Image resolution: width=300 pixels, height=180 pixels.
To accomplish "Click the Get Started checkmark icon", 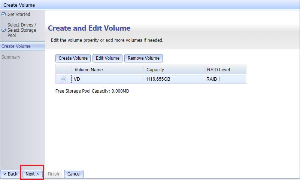I will (4, 14).
